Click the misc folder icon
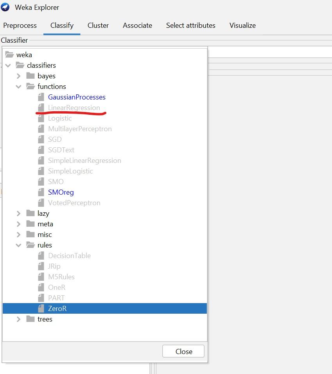The height and width of the screenshot is (374, 332). click(31, 235)
